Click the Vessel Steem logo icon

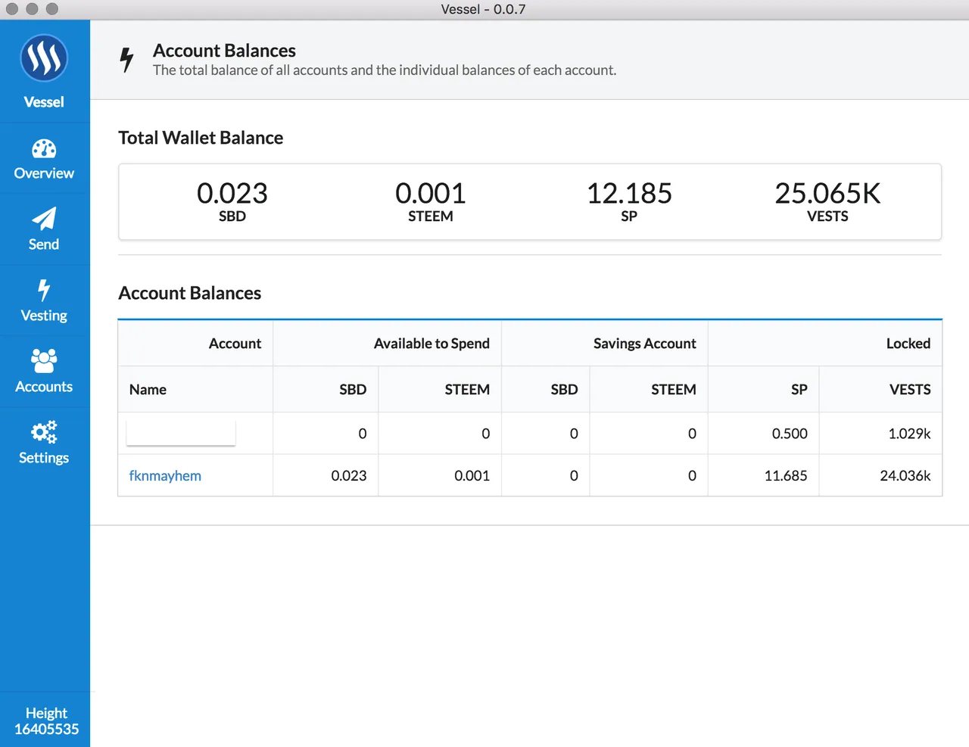(x=44, y=58)
